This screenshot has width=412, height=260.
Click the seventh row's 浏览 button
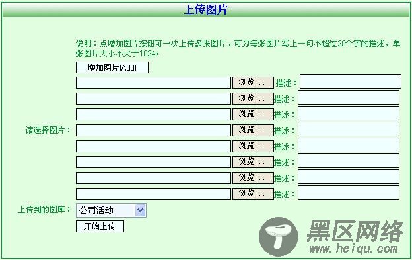click(x=253, y=177)
